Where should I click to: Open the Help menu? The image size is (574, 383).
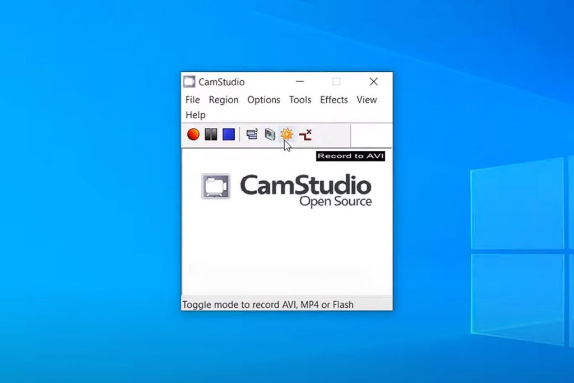[x=195, y=115]
